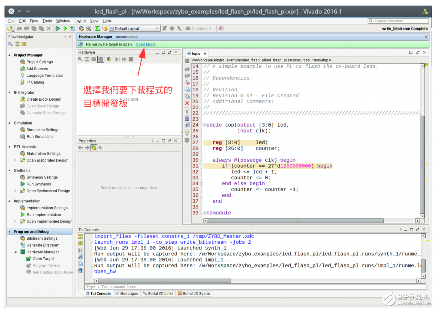
Task: Click the Run Implementation green play icon in toolbar
Action: pyautogui.click(x=65, y=29)
